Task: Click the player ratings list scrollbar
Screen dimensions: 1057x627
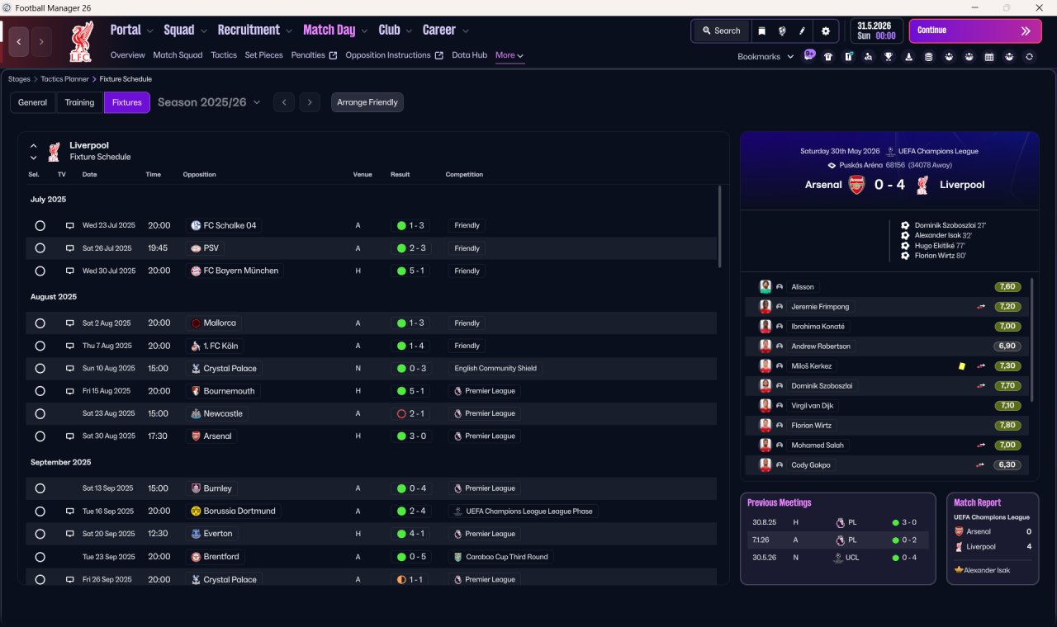Action: point(1032,340)
